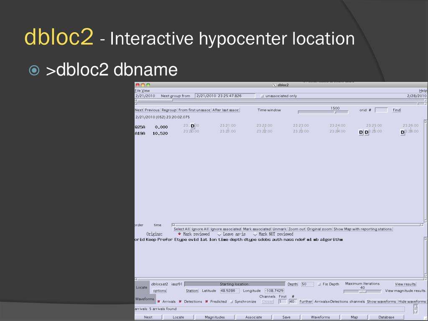428x321 pixels.
Task: Click the bottom Save button
Action: point(286,317)
